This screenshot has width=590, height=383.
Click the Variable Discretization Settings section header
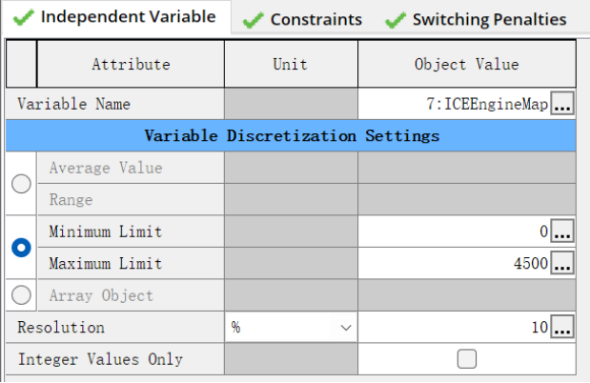point(291,135)
